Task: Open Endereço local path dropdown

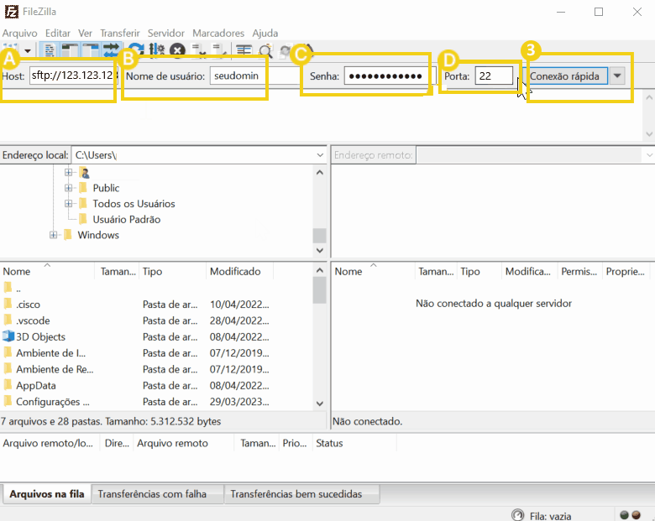Action: point(320,155)
